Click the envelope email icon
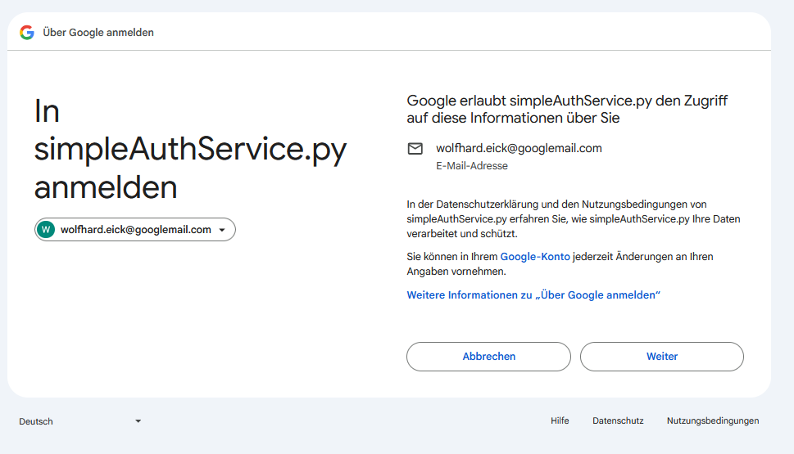Screen dimensions: 794x454 pos(415,149)
